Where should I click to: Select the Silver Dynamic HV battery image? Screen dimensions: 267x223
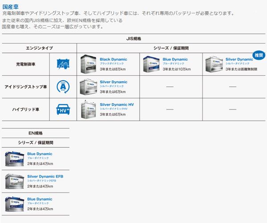[88, 109]
